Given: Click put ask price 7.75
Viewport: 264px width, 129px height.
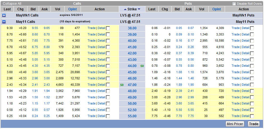Looking at the screenshot, I should 191,116.
